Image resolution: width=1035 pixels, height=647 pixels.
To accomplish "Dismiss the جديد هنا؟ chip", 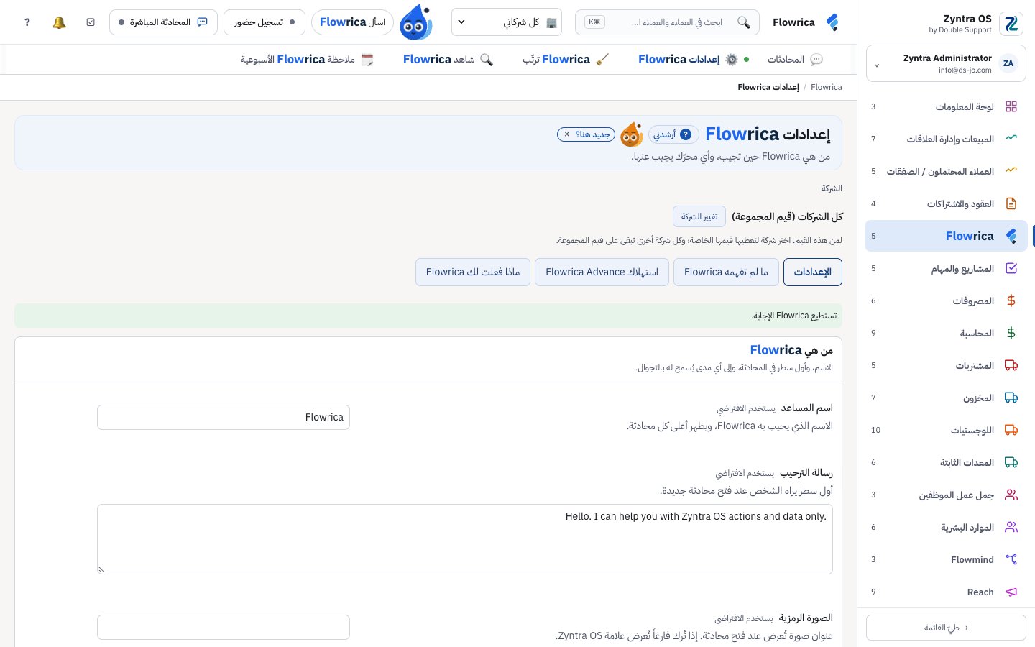I will pos(567,134).
